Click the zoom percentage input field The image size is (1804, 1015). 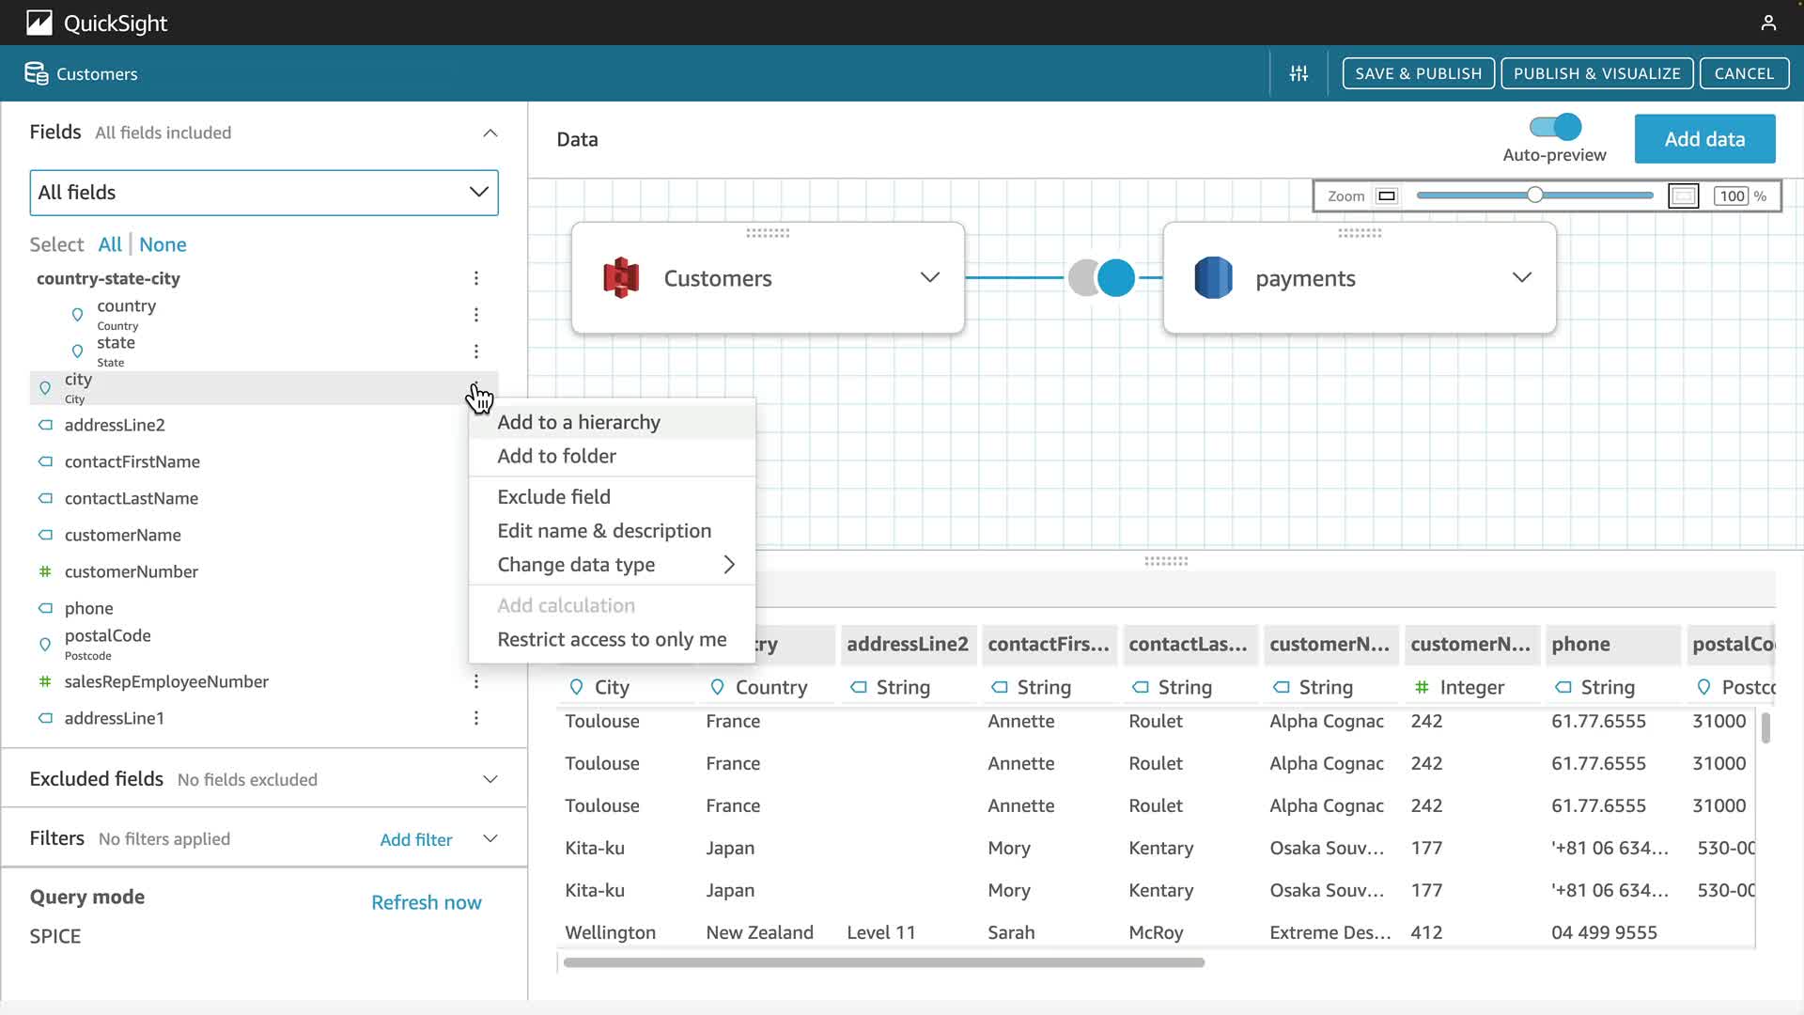click(1732, 195)
